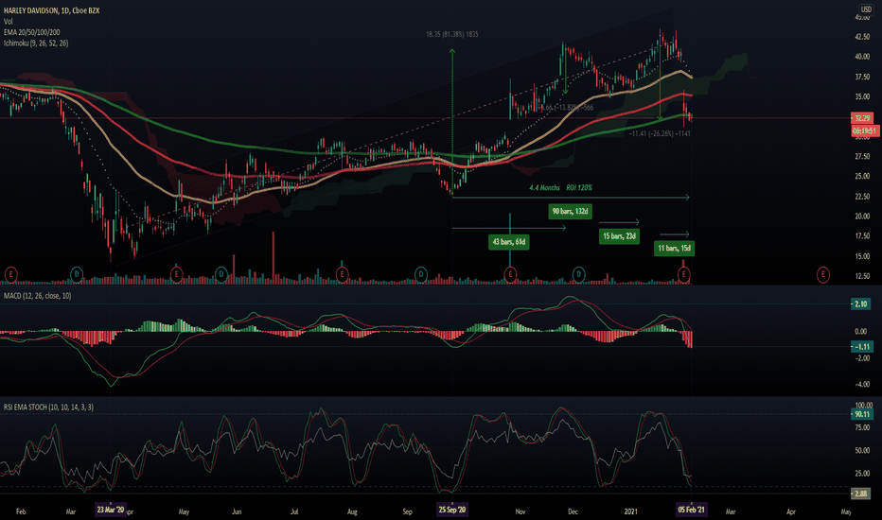
Task: Click the 12.50 price axis tick
Action: 862,276
